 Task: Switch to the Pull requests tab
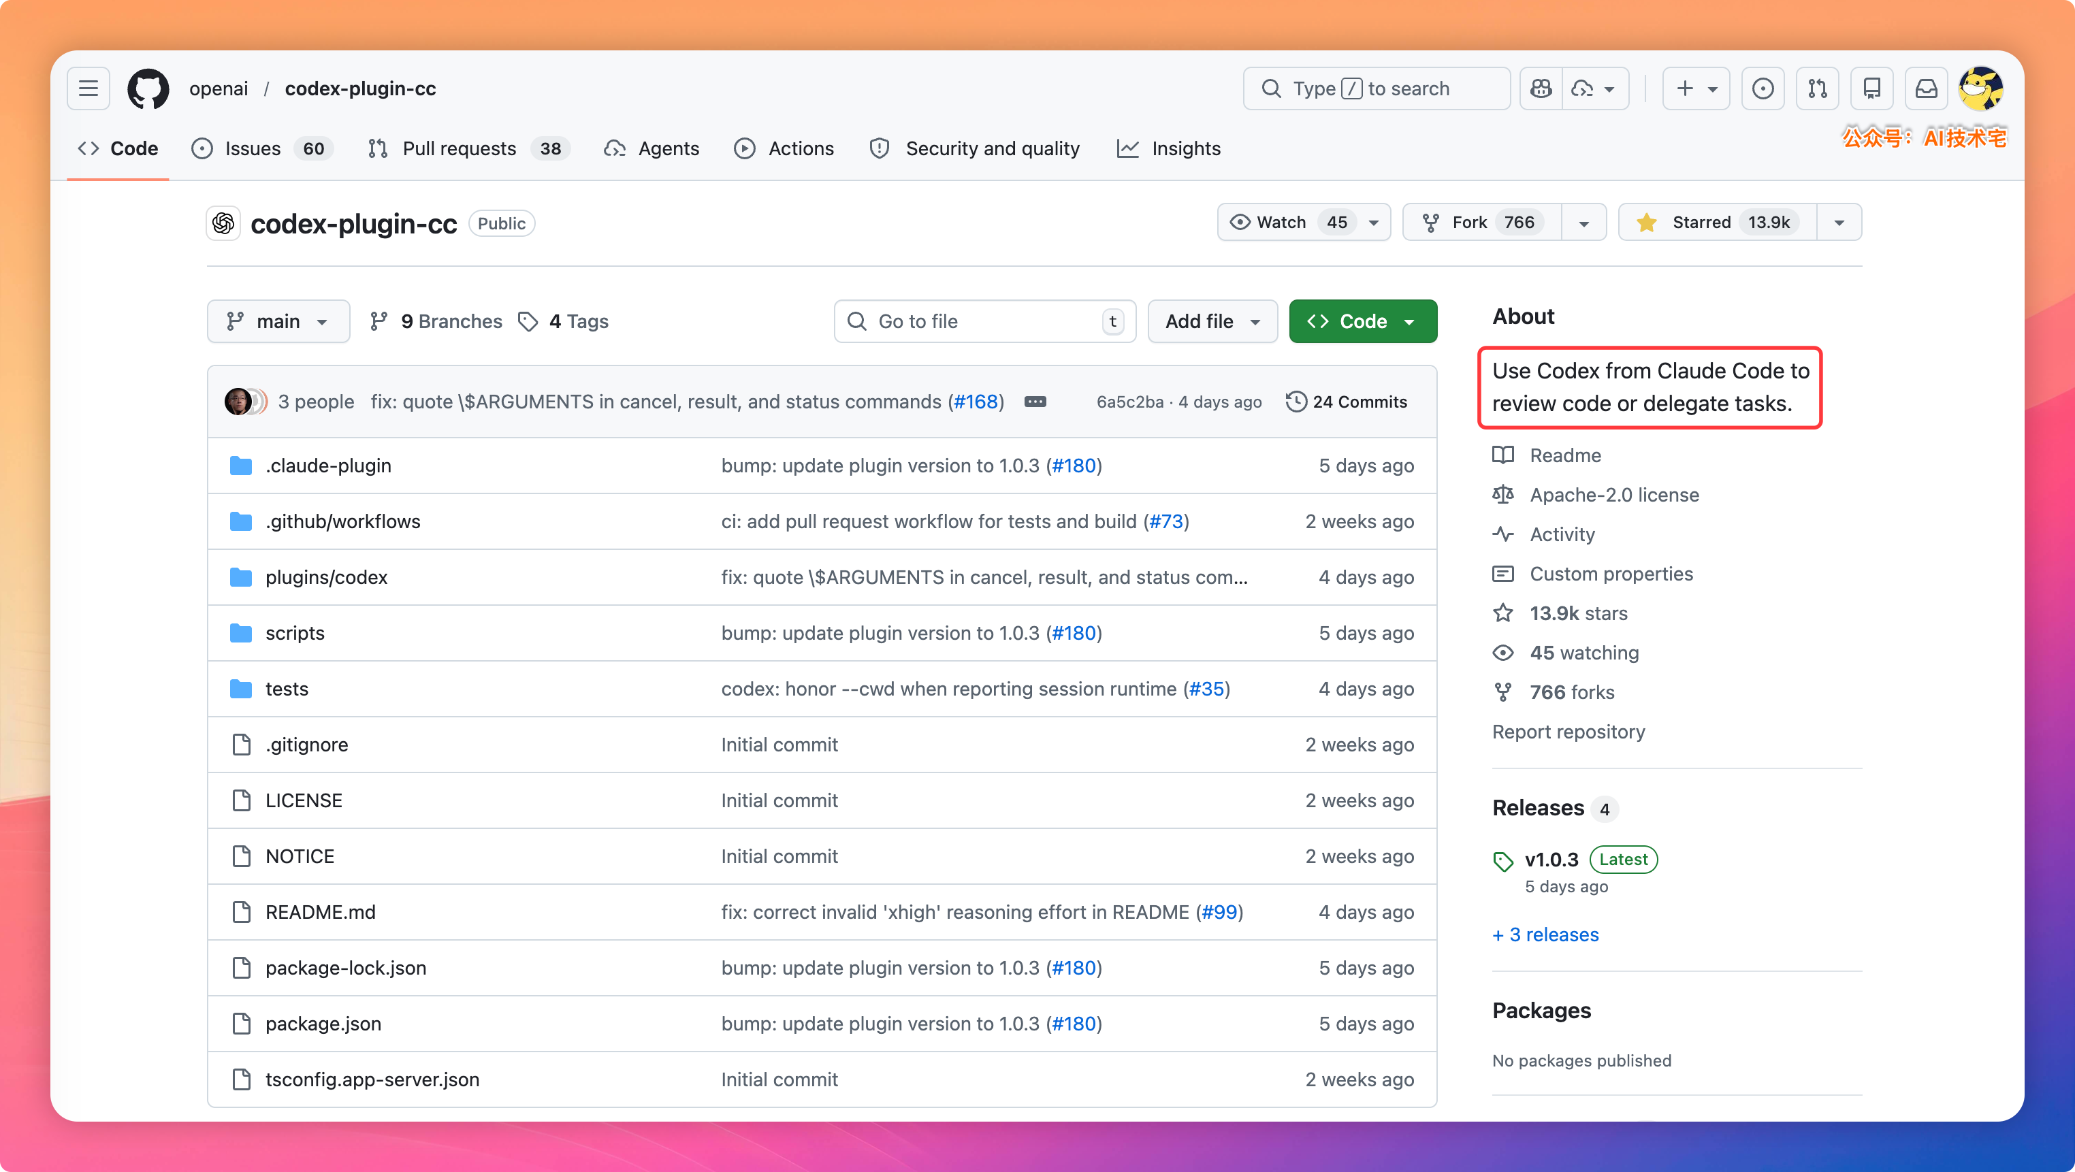click(x=459, y=148)
